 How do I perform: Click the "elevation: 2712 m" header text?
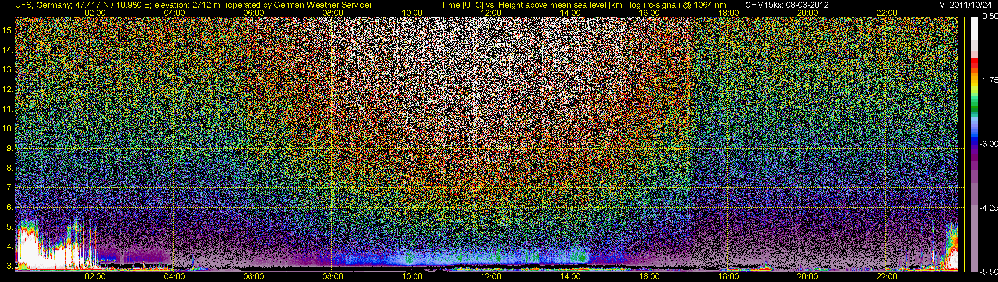[x=186, y=5]
